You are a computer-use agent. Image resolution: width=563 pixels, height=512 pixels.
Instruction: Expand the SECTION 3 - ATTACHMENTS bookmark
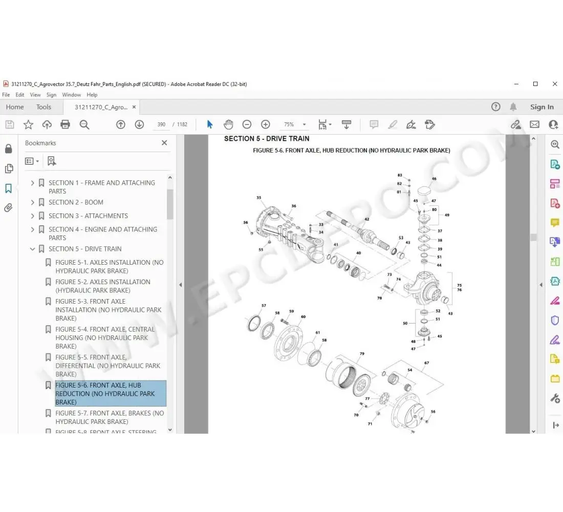click(x=32, y=216)
